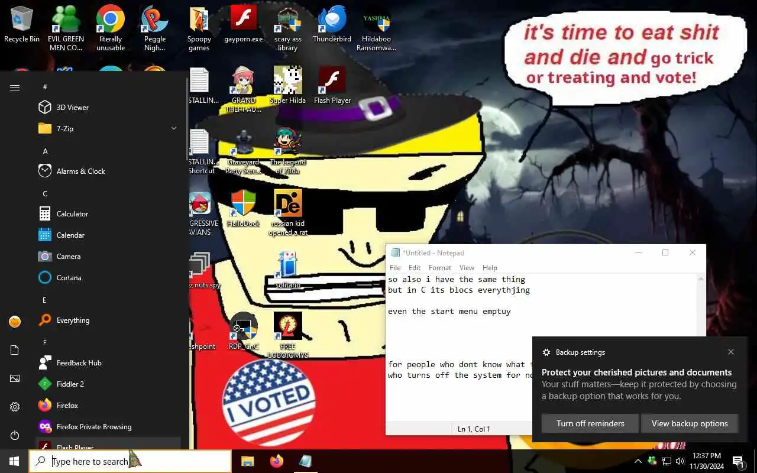The width and height of the screenshot is (757, 473).
Task: Jump to letter A section header
Action: pos(45,151)
